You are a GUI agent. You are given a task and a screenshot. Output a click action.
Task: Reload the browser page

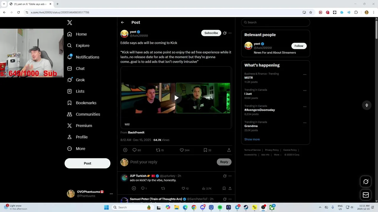pyautogui.click(x=18, y=12)
